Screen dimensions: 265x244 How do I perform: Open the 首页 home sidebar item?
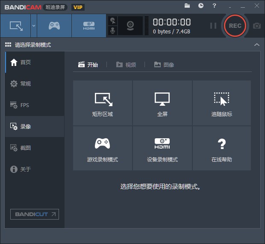tap(35, 62)
